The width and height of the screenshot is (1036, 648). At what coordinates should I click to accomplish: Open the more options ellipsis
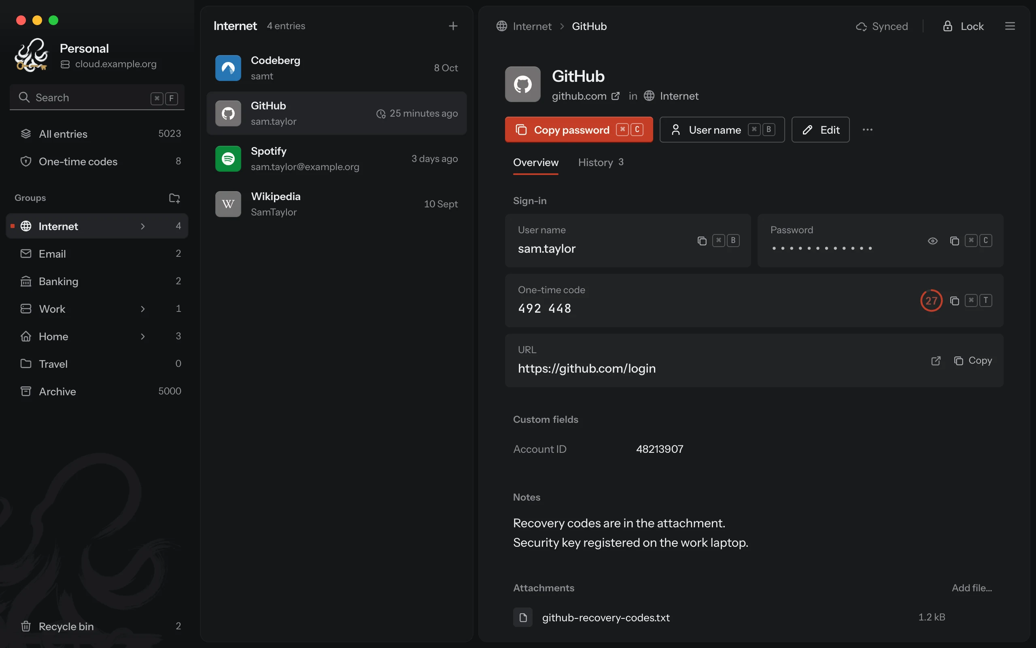(x=867, y=130)
